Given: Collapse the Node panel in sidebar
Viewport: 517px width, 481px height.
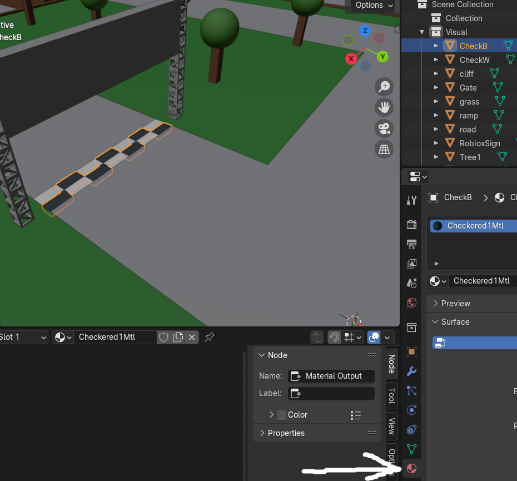Looking at the screenshot, I should [261, 355].
